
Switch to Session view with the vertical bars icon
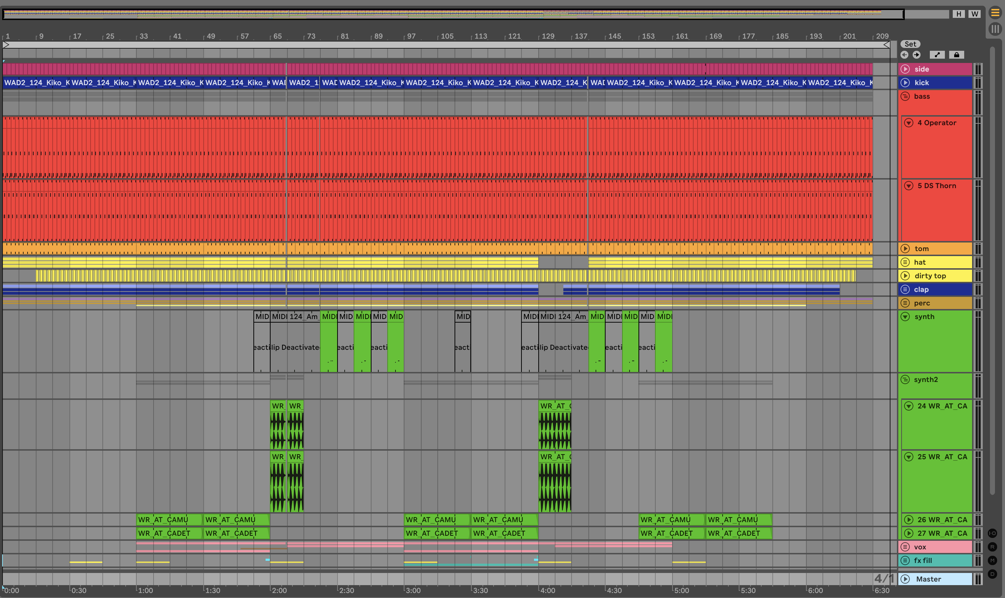pyautogui.click(x=995, y=29)
